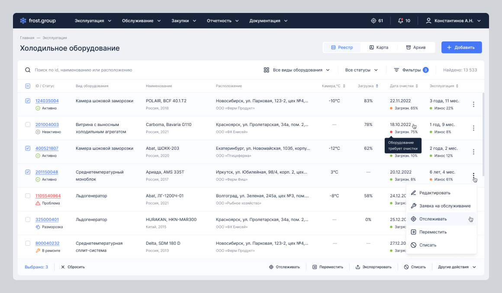Uncheck the row 124035004 checkbox
The image size is (502, 293).
28,101
